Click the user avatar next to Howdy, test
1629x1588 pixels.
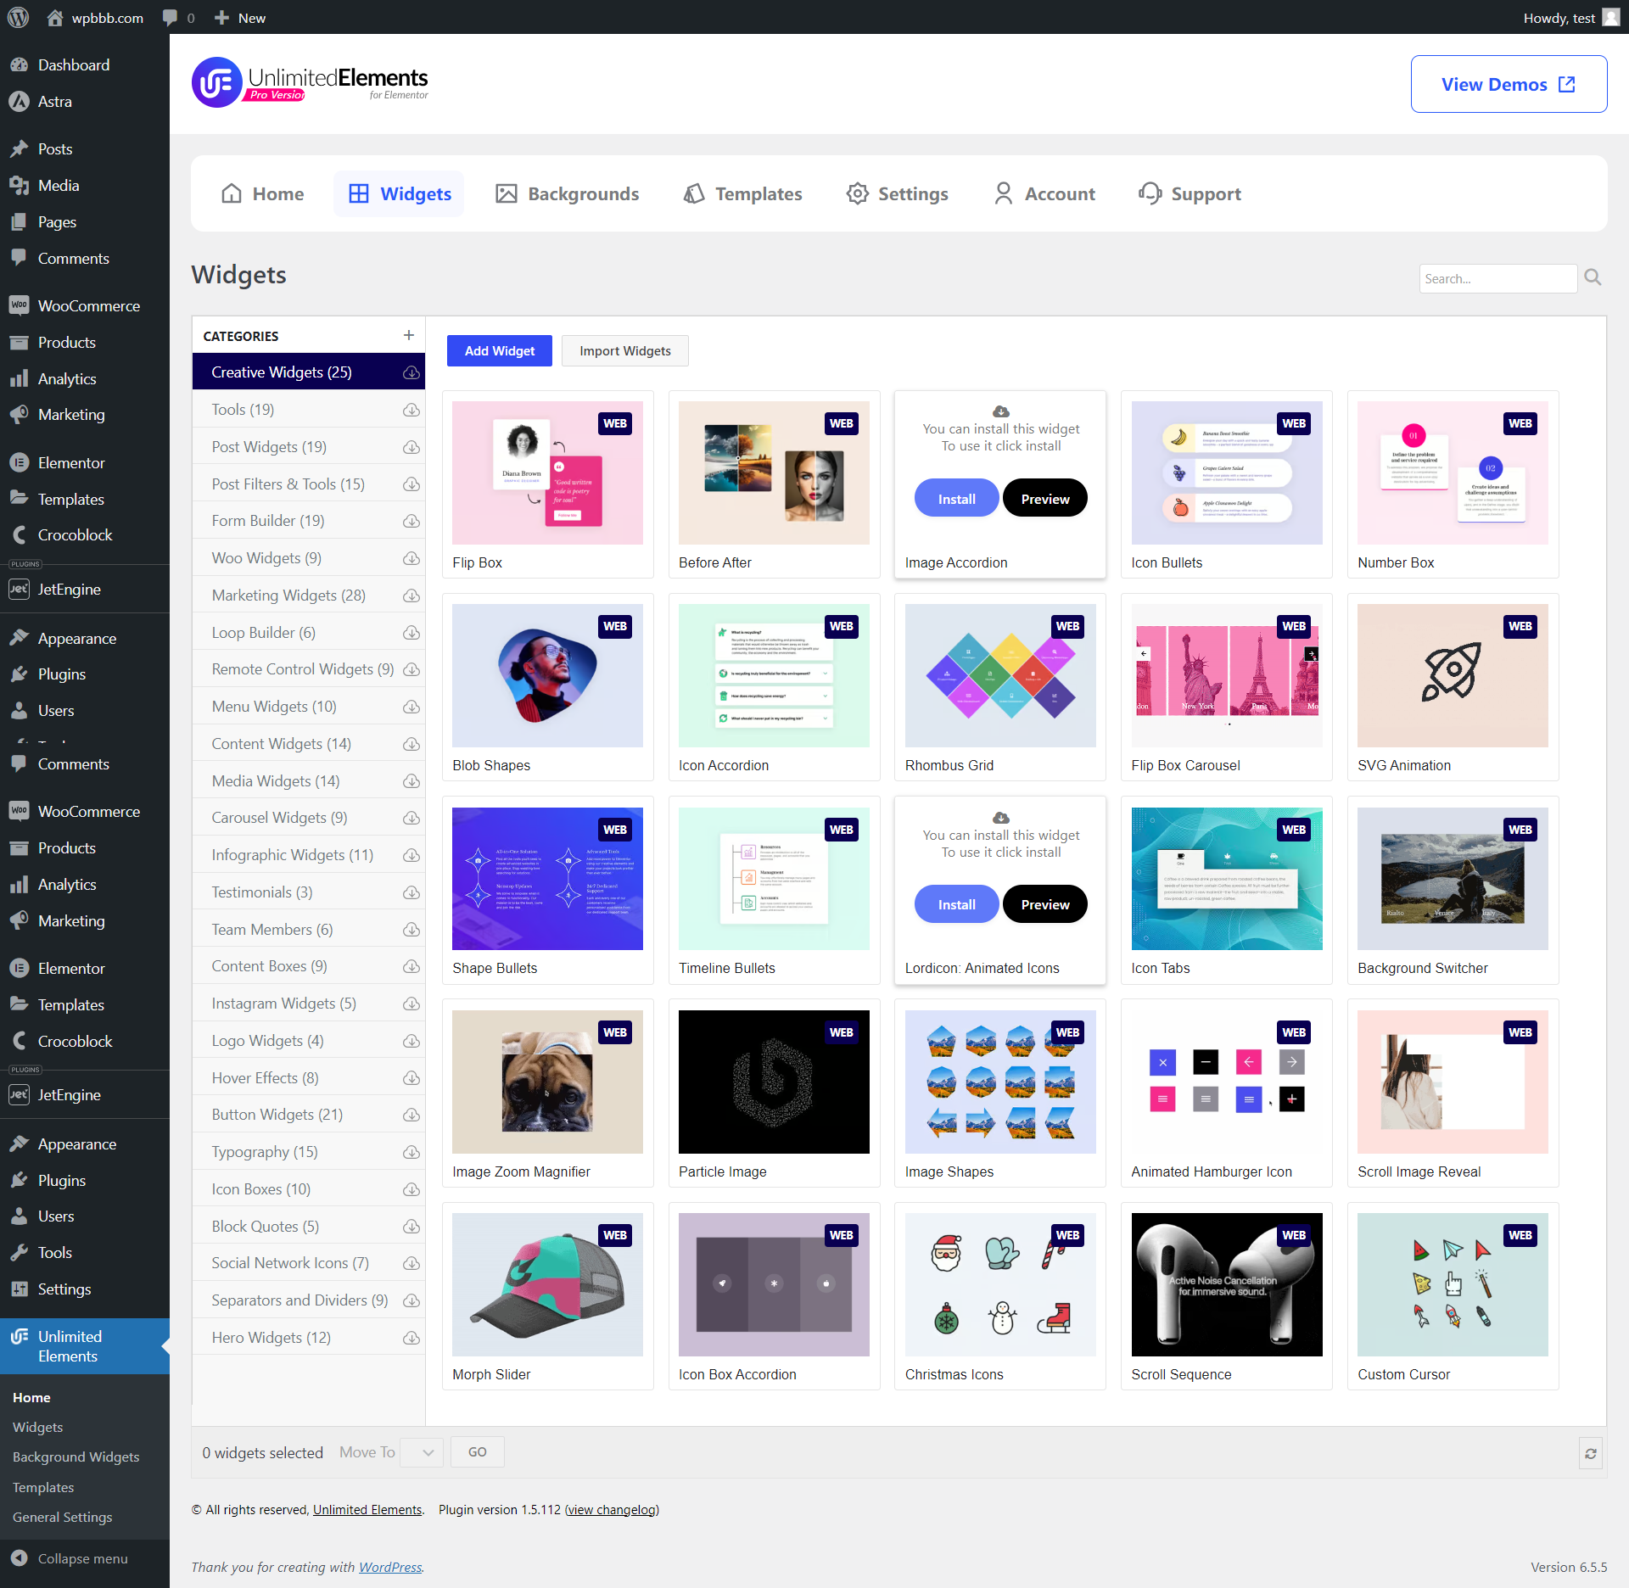point(1610,18)
